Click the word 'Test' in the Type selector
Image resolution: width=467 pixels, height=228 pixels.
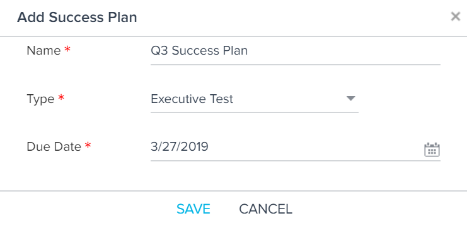pos(221,99)
